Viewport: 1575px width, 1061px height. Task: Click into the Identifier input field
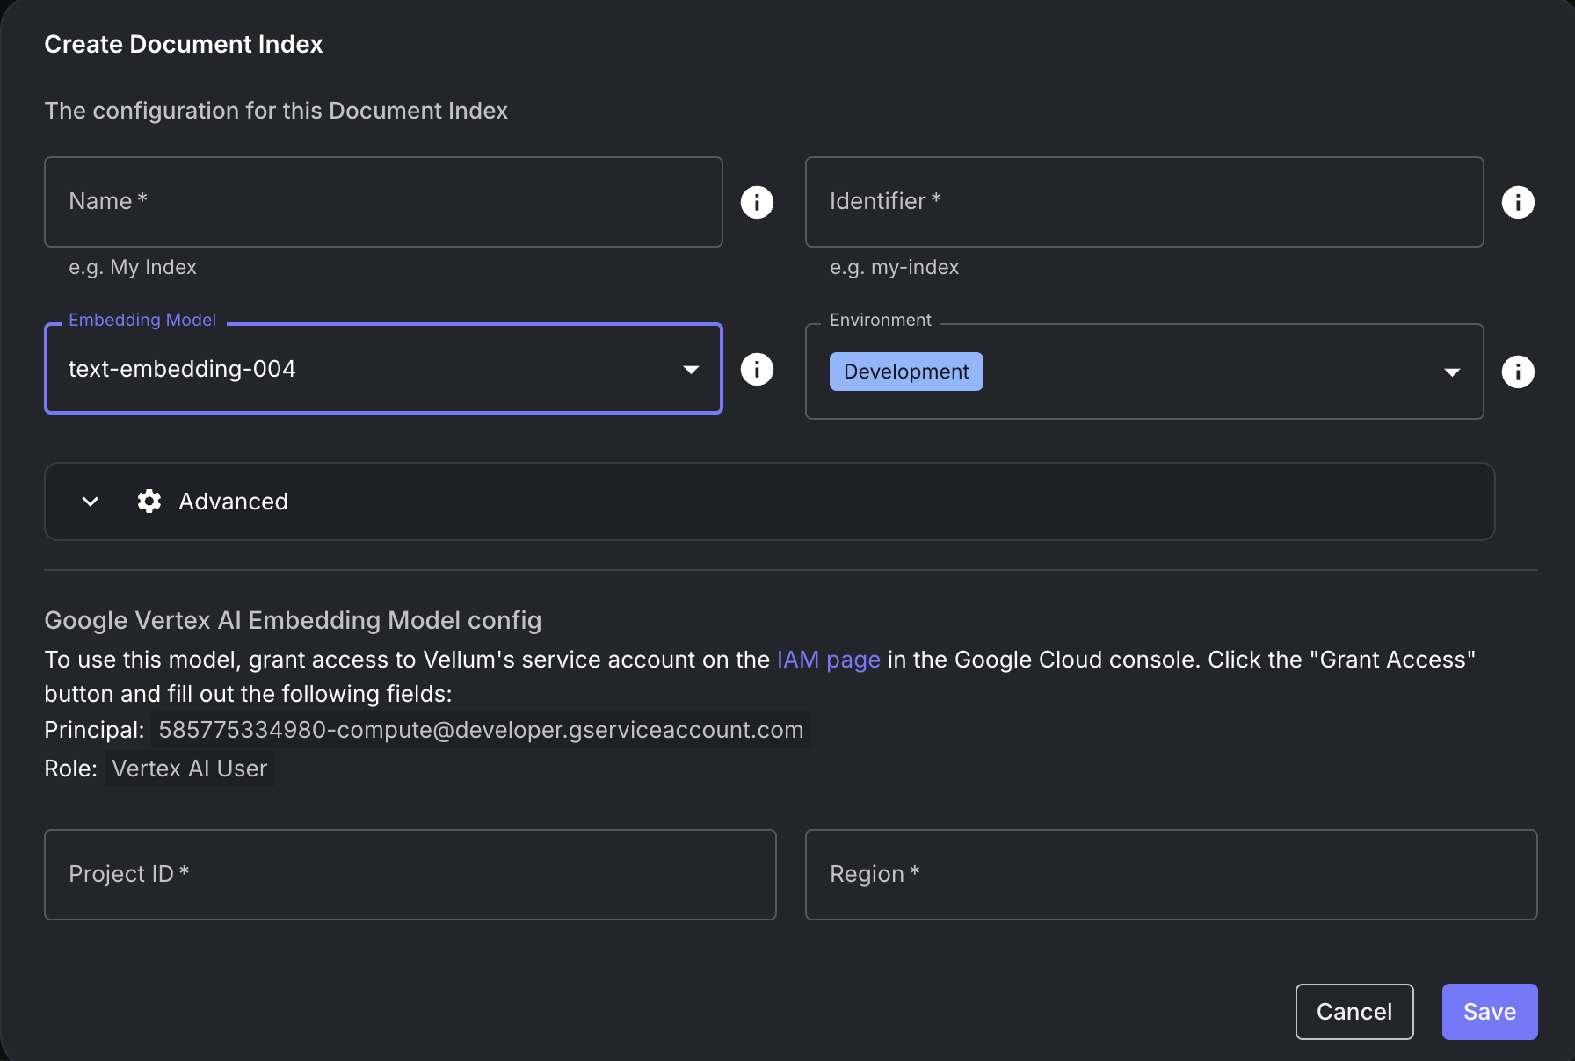(1144, 202)
